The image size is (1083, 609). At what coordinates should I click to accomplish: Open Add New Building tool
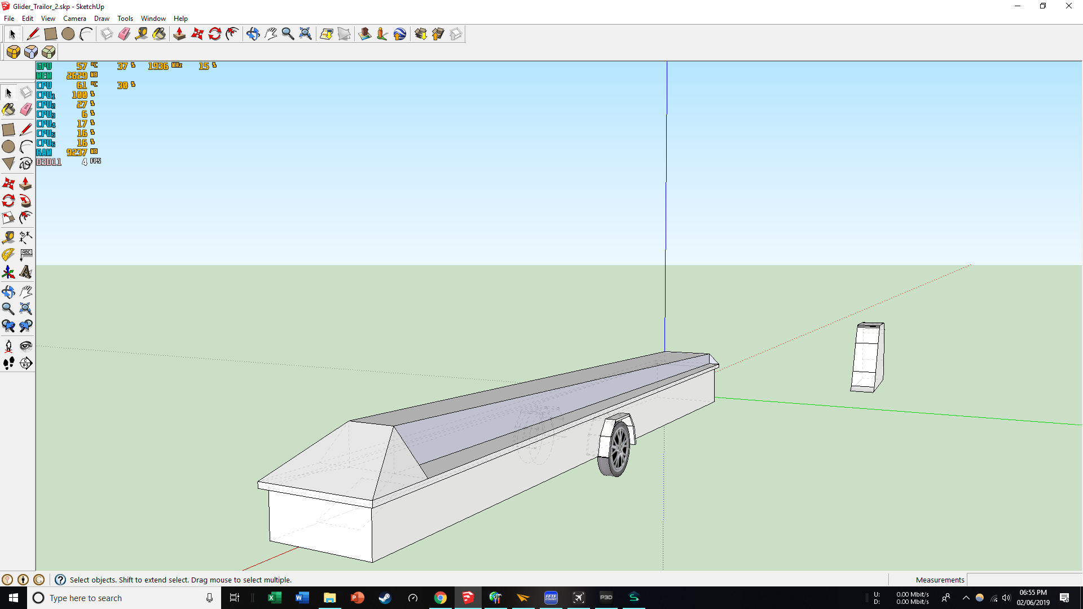364,34
